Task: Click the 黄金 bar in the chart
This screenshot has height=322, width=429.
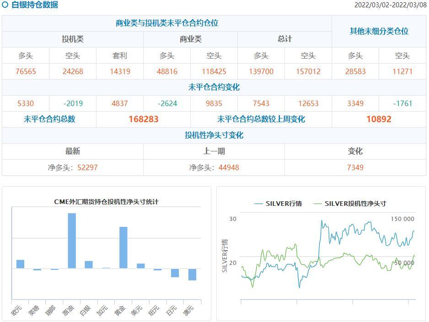Action: tap(123, 247)
